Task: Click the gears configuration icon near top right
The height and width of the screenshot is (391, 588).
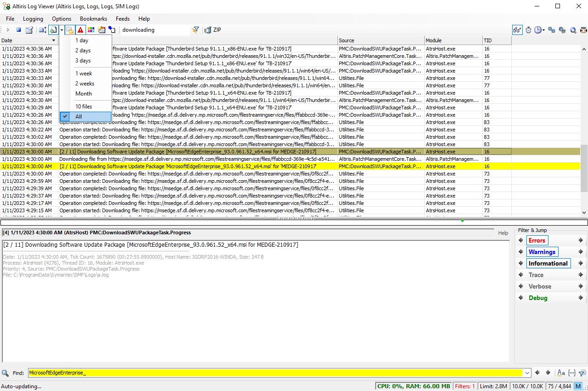Action: [x=552, y=30]
